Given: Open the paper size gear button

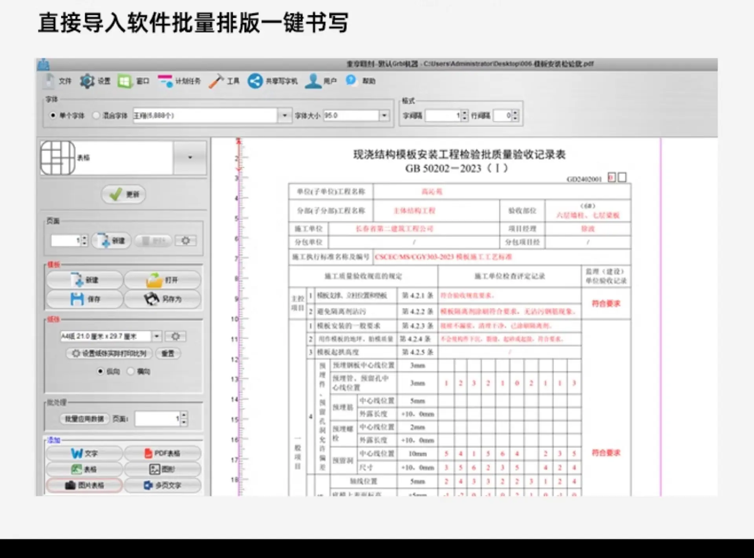Looking at the screenshot, I should pos(175,337).
